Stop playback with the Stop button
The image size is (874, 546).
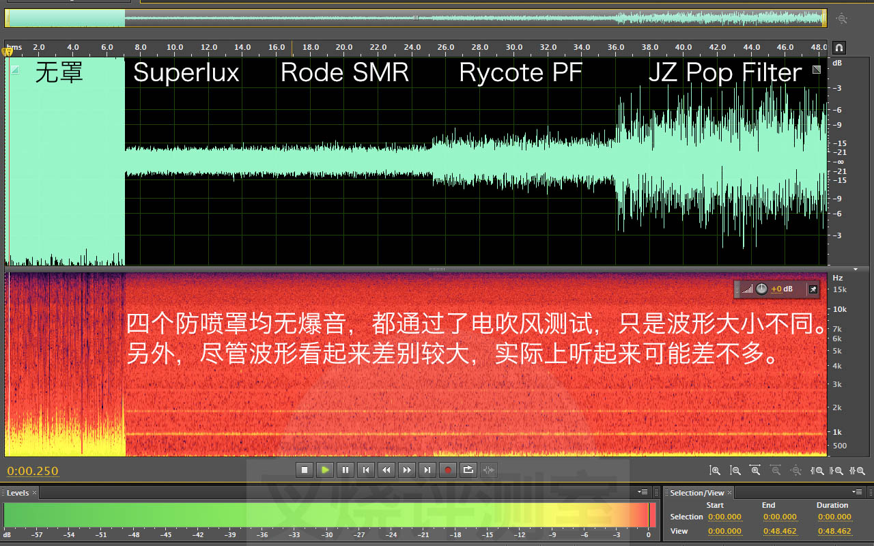pos(305,470)
